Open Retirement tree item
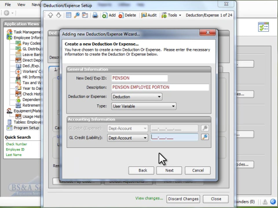This screenshot has height=208, width=278. click(x=28, y=105)
